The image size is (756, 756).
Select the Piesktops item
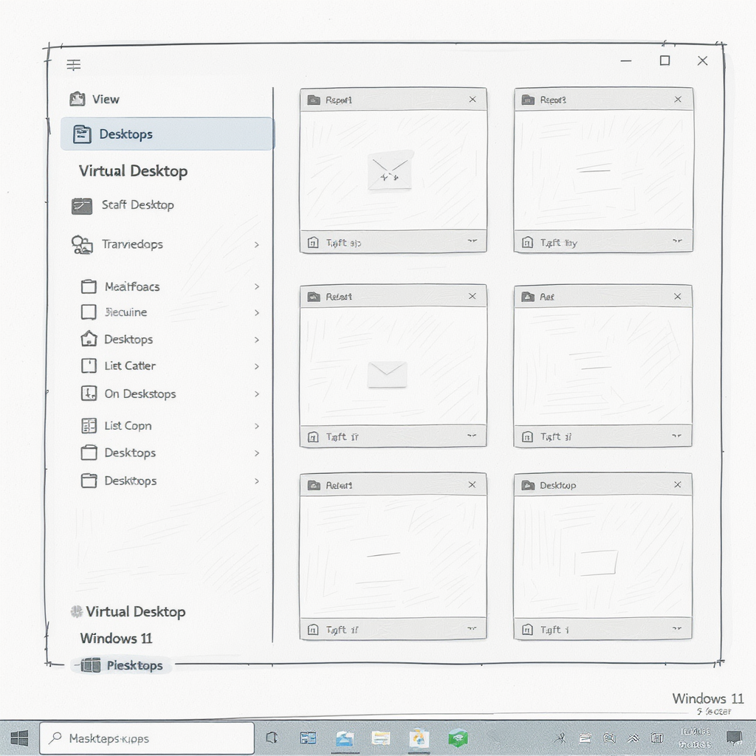(122, 665)
